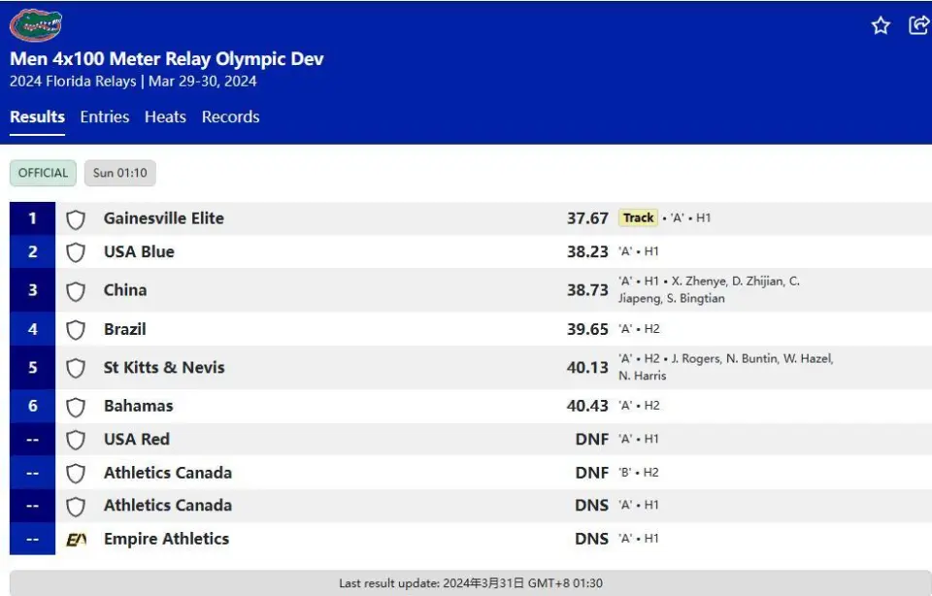Click shield icon of Athletics Canada DNF row

coord(76,474)
